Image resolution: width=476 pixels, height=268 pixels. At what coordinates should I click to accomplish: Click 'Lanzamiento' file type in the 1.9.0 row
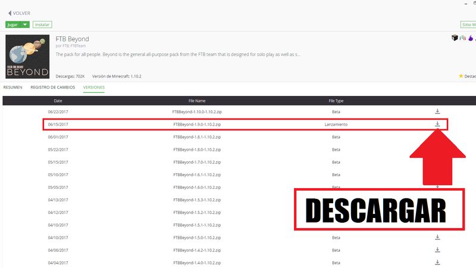[x=336, y=124]
